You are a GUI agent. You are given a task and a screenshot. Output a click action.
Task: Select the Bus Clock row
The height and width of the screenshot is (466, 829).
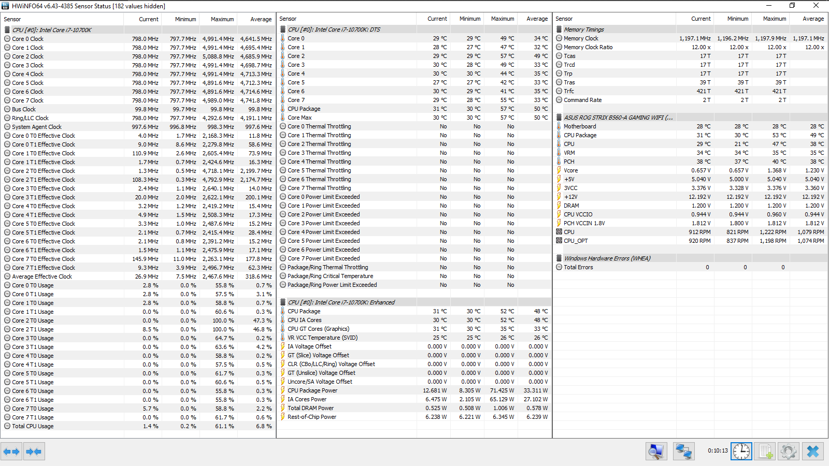coord(138,109)
